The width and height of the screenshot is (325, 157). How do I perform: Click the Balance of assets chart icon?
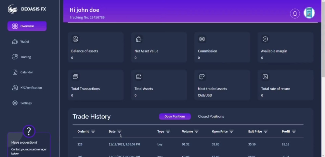(x=75, y=39)
